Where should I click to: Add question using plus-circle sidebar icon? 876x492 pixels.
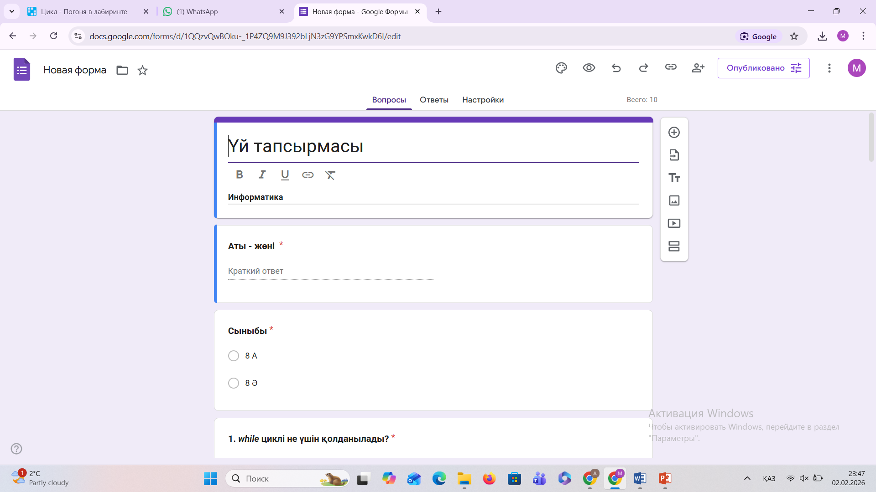tap(674, 133)
